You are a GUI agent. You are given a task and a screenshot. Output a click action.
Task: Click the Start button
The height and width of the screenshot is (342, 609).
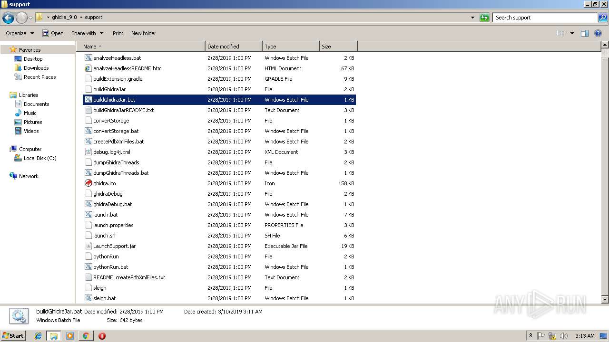[x=13, y=336]
